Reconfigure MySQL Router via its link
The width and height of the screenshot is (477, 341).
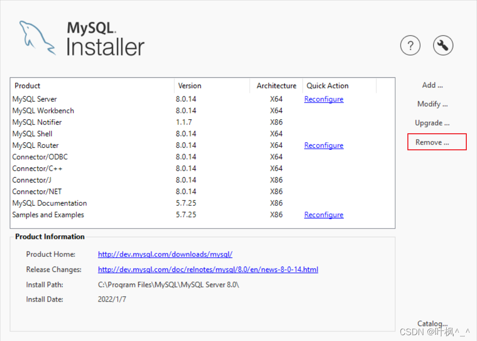point(324,145)
